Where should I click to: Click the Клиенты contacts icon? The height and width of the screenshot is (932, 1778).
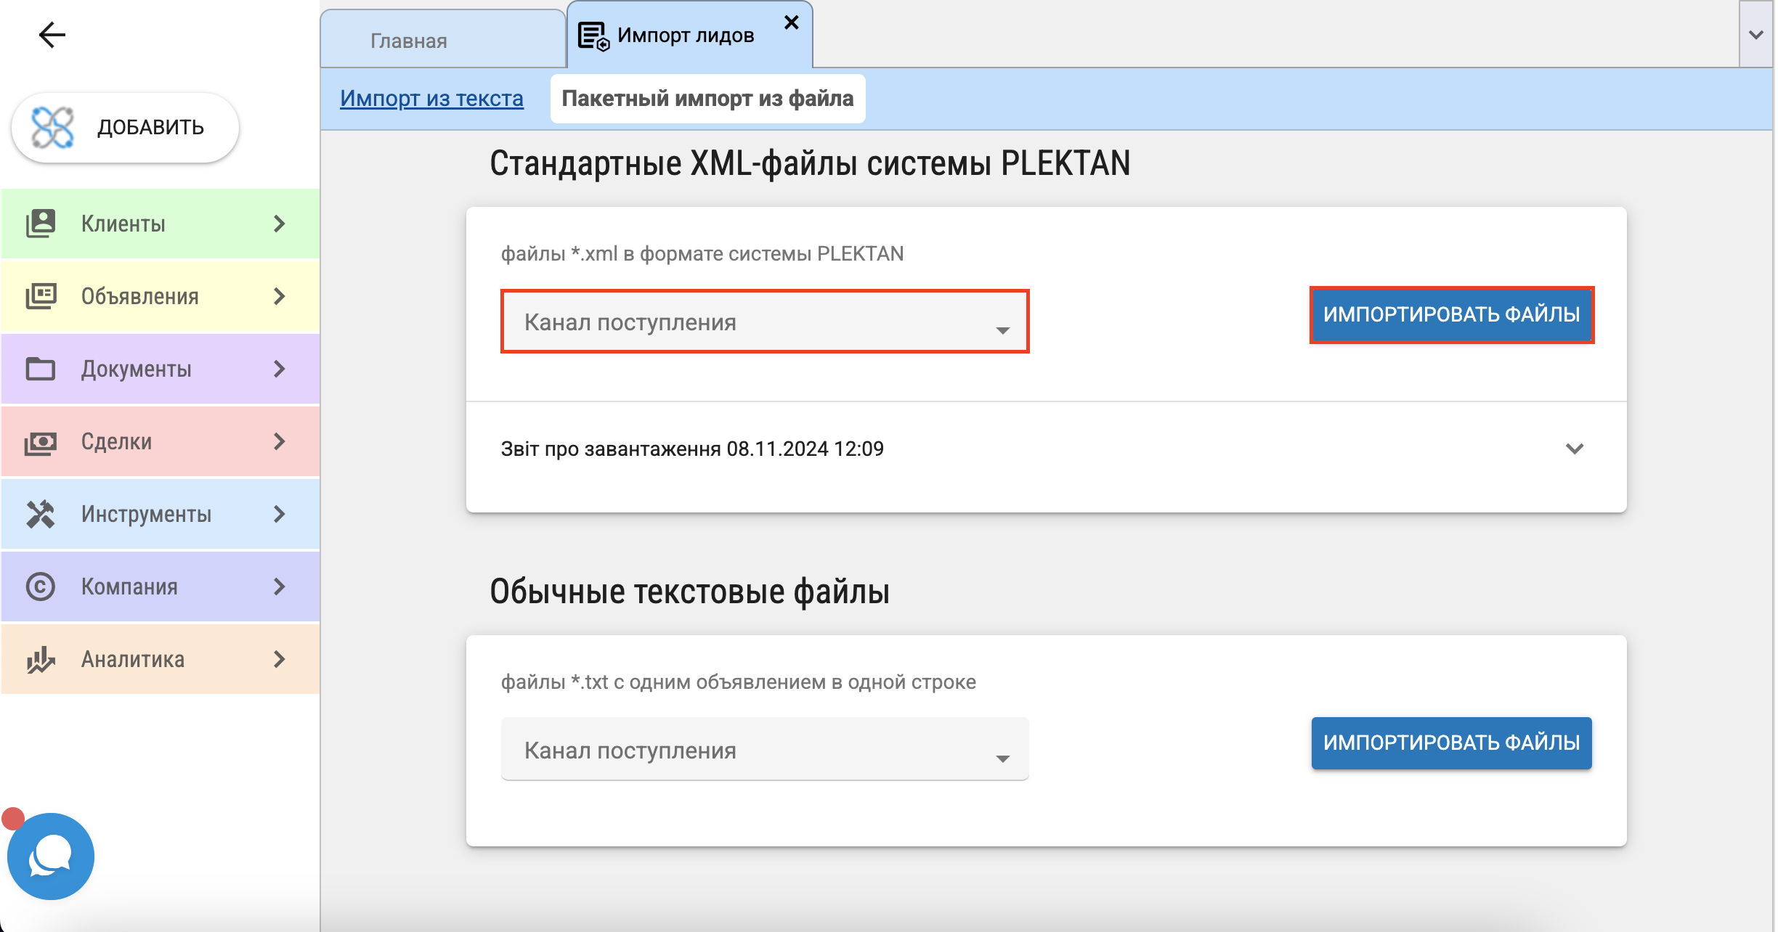[41, 224]
